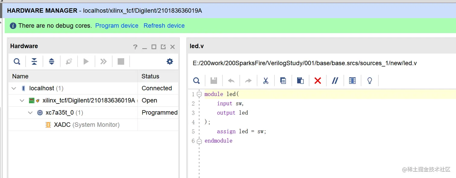
Task: Click the 'module led(' code line
Action: (222, 94)
